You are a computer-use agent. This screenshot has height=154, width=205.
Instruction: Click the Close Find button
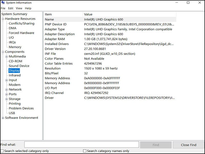pos(188,145)
